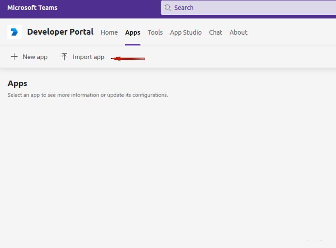
Task: Click the plus icon beside New app
Action: [14, 57]
